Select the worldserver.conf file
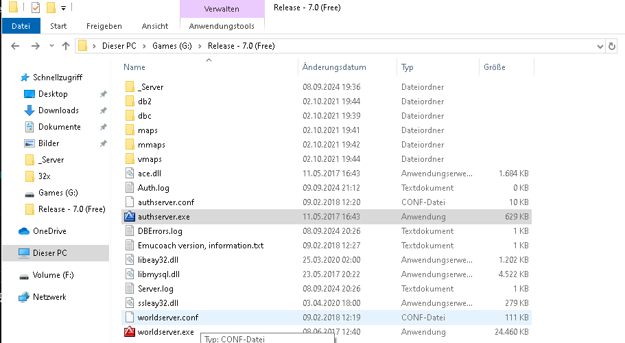The width and height of the screenshot is (625, 343). pos(327,318)
